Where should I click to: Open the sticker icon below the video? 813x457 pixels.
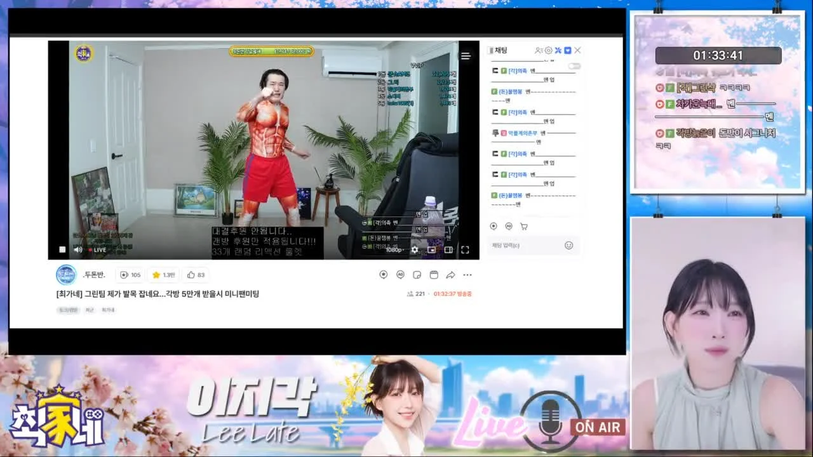(x=417, y=275)
